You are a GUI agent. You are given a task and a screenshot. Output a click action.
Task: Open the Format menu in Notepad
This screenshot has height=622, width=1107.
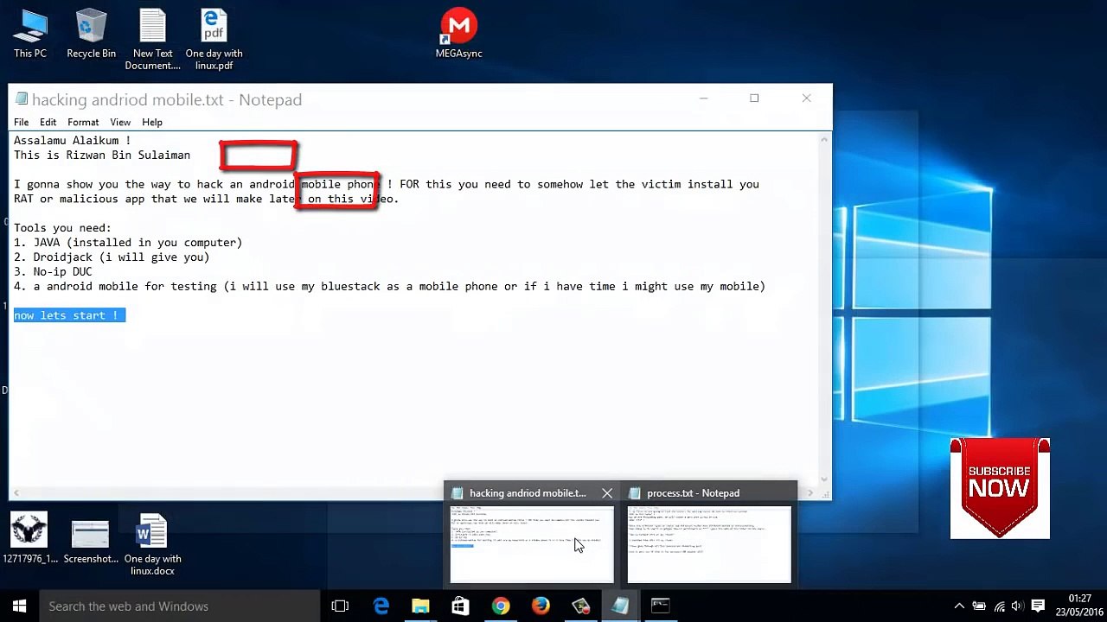(x=83, y=123)
